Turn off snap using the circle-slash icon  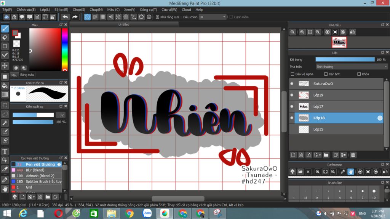pyautogui.click(x=87, y=17)
